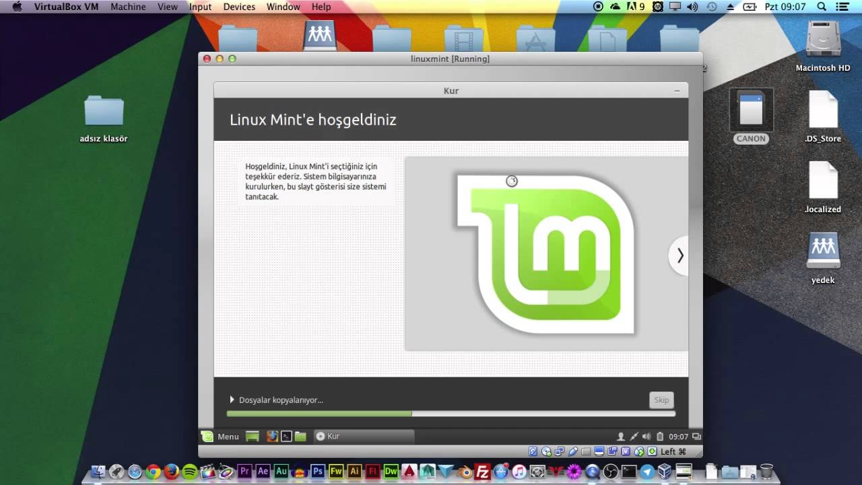Click the VirtualBox mouse integration indicator
862x485 pixels.
pyautogui.click(x=638, y=451)
